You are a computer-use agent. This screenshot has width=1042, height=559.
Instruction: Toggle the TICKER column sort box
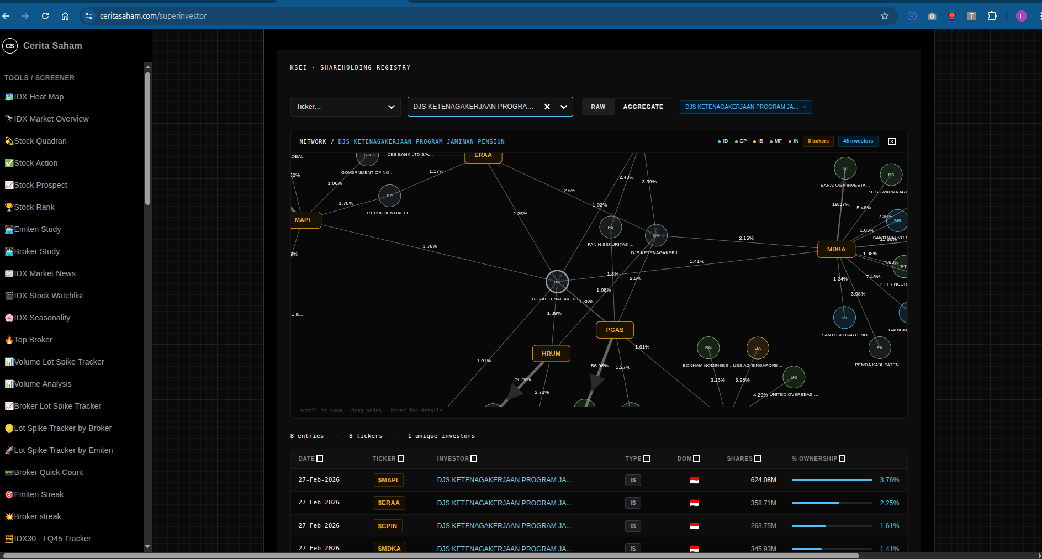401,458
